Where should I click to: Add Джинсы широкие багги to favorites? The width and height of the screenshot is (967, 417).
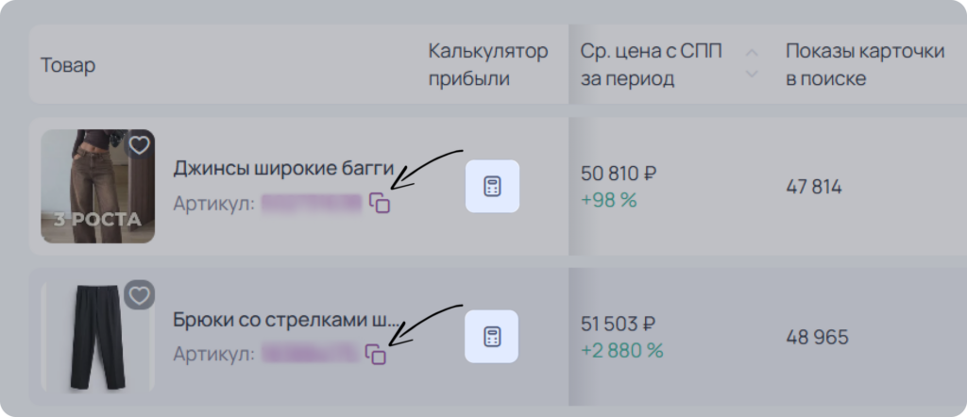pos(140,145)
